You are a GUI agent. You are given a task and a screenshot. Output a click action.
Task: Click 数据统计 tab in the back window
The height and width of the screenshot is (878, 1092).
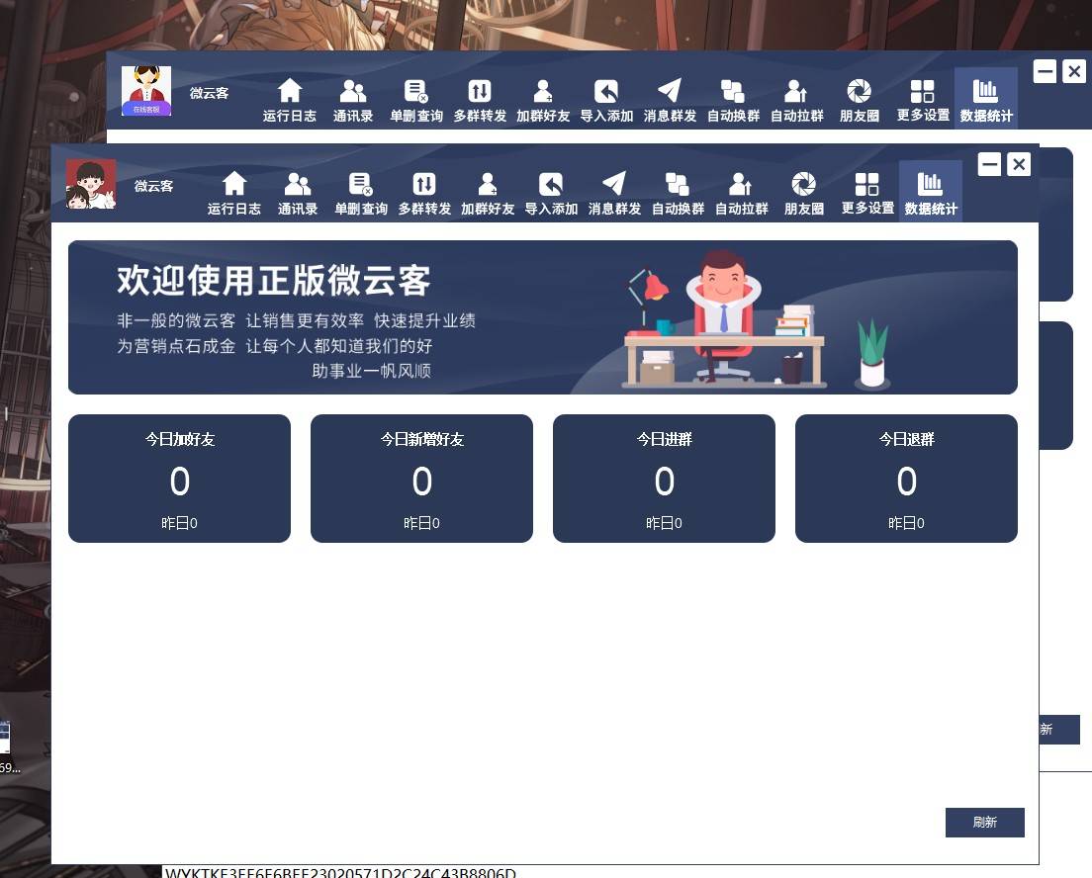click(986, 99)
